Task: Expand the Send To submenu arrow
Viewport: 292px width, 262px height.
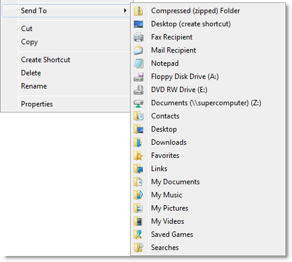Action: coord(125,11)
